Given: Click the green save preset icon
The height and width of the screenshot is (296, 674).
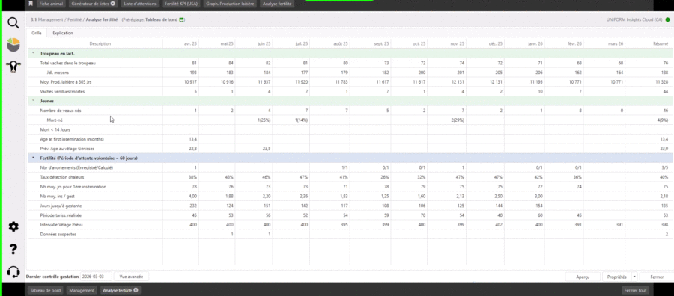Looking at the screenshot, I should (x=181, y=19).
